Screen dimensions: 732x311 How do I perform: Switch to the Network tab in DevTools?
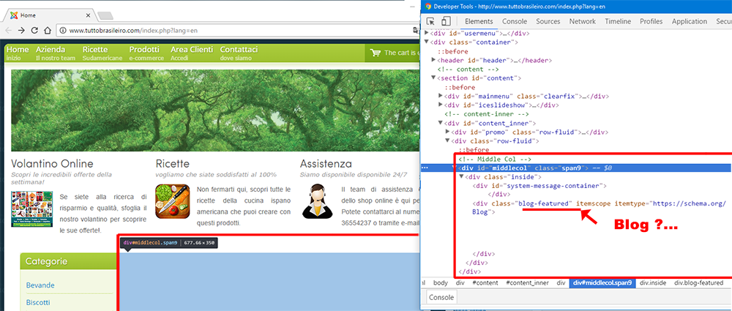(x=582, y=21)
